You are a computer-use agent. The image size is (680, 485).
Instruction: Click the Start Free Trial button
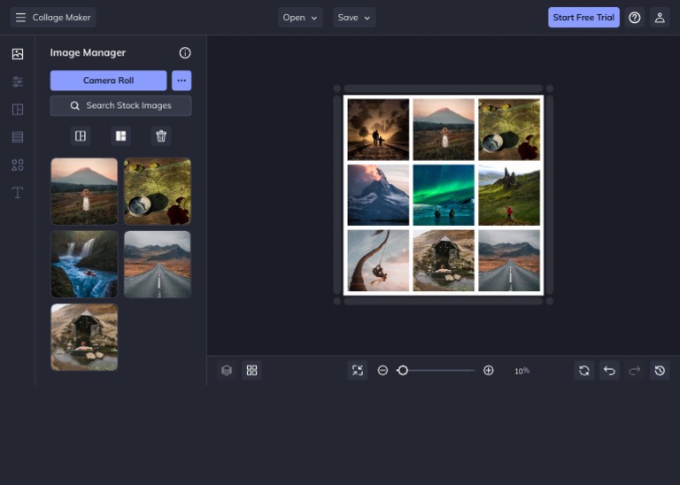583,18
